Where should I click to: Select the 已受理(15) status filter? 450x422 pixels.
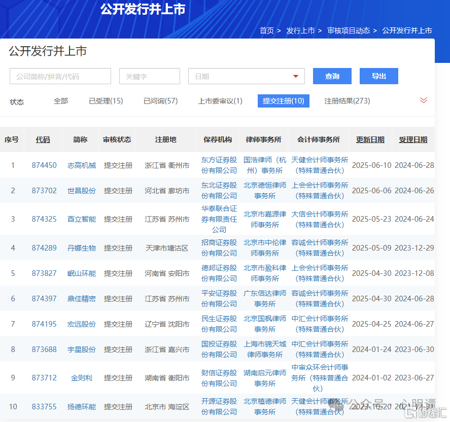click(x=106, y=101)
